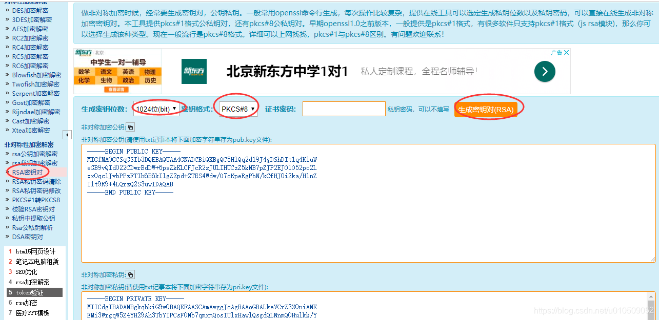Open 校验RSA密钥对 in the sidebar
Viewport: 659px width, 320px height.
point(33,209)
